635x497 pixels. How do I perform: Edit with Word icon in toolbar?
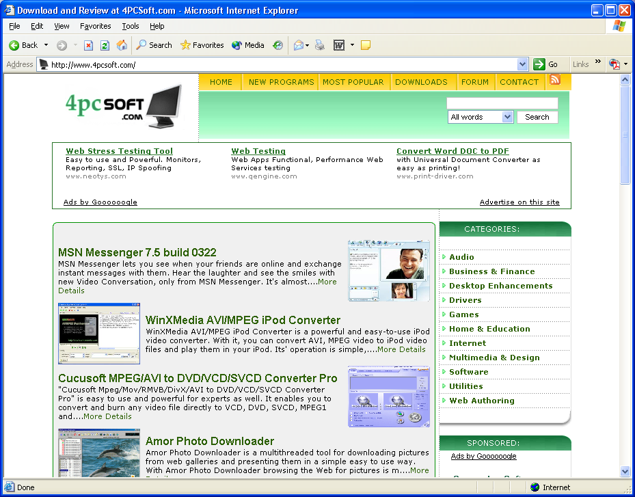(339, 45)
